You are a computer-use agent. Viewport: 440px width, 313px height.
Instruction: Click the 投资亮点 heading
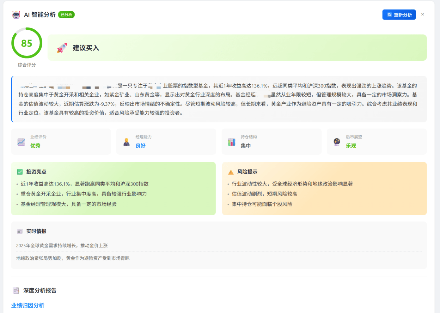pyautogui.click(x=36, y=172)
